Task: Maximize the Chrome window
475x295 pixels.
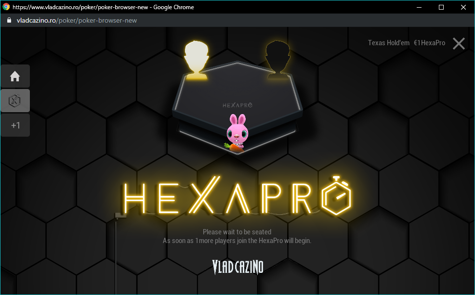Action: pyautogui.click(x=441, y=7)
